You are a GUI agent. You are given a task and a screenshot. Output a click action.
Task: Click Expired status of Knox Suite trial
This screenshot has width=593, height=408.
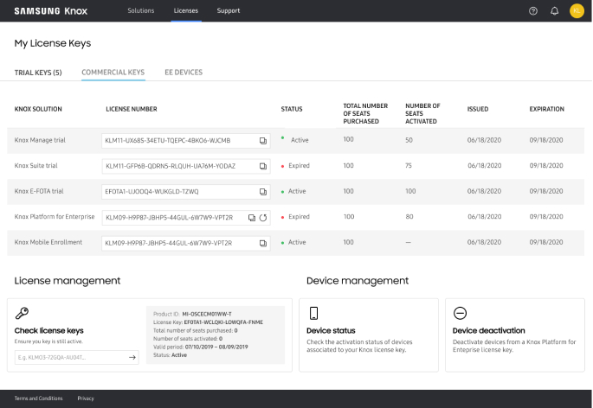coord(299,165)
